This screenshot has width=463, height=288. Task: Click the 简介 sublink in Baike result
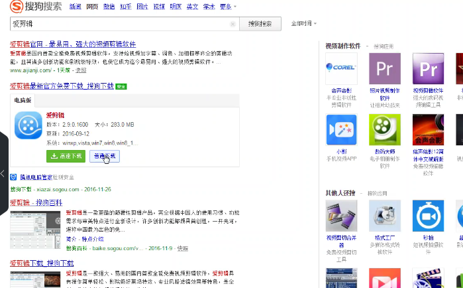pyautogui.click(x=71, y=239)
